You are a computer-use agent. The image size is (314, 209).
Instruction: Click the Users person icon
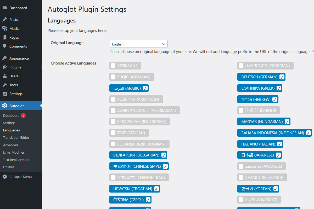tap(5, 76)
